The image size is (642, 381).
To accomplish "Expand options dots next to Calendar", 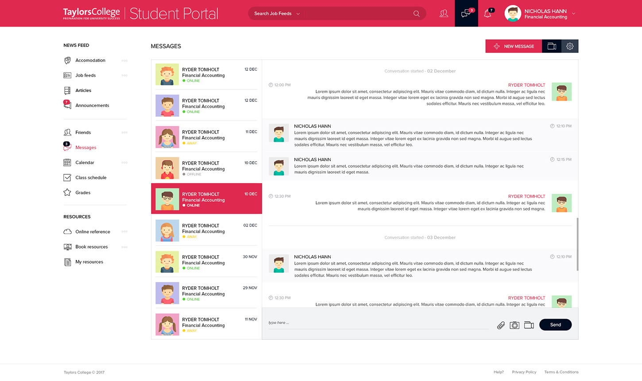I will tap(124, 163).
